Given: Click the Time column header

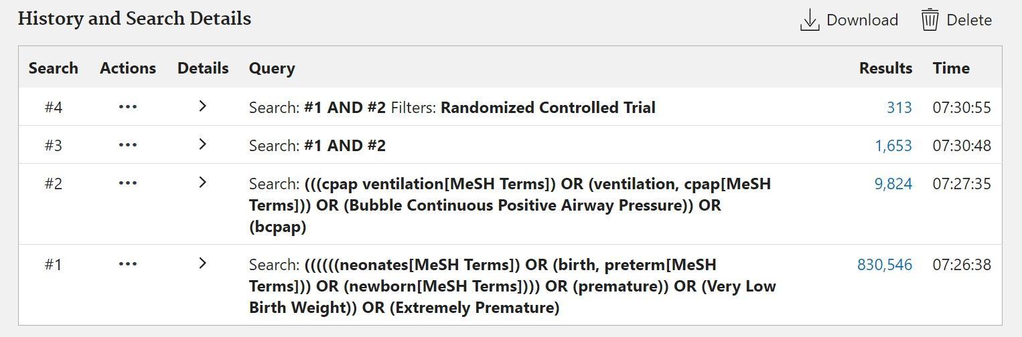Looking at the screenshot, I should point(950,68).
